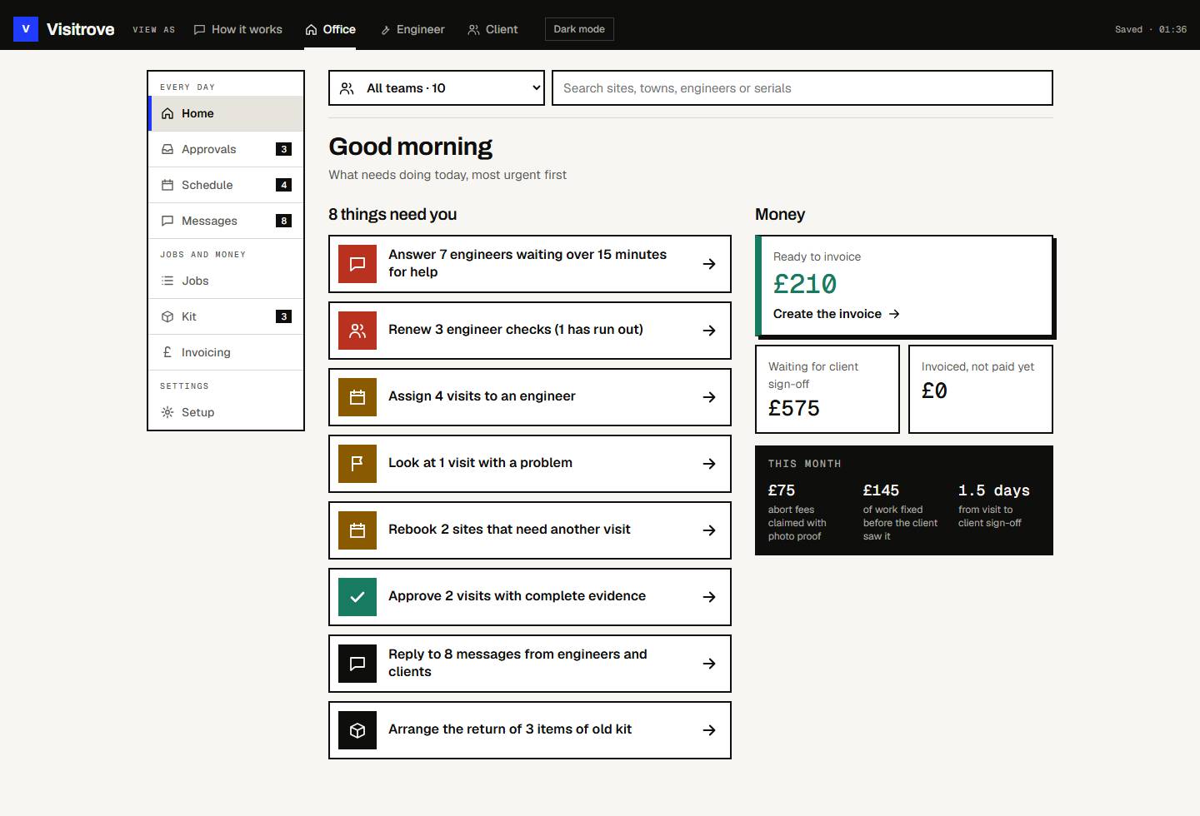Open Home in the sidebar
The height and width of the screenshot is (816, 1200).
pyautogui.click(x=226, y=113)
